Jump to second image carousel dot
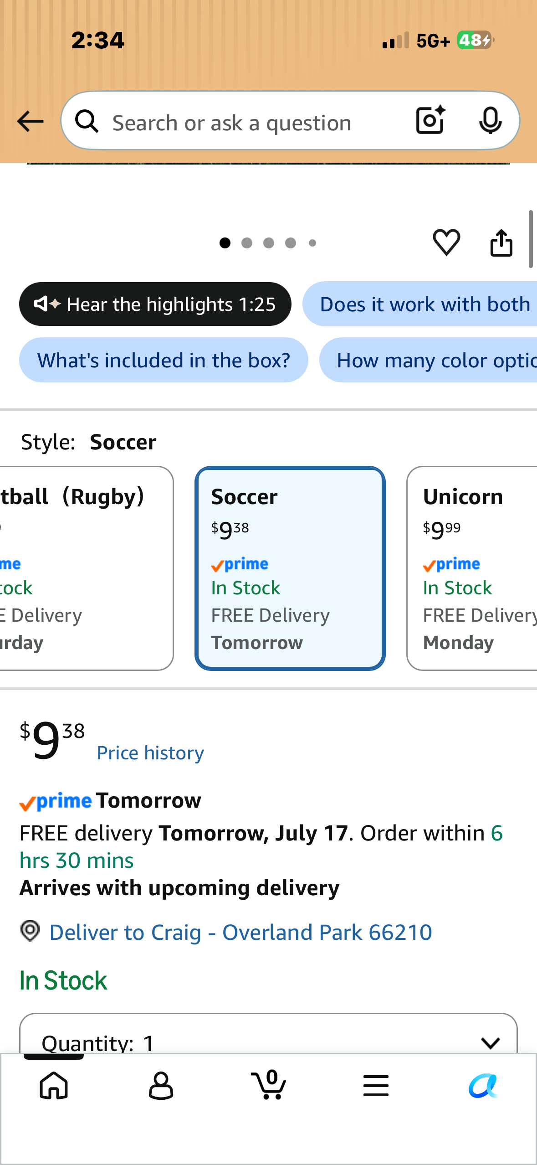The height and width of the screenshot is (1165, 537). pos(247,243)
